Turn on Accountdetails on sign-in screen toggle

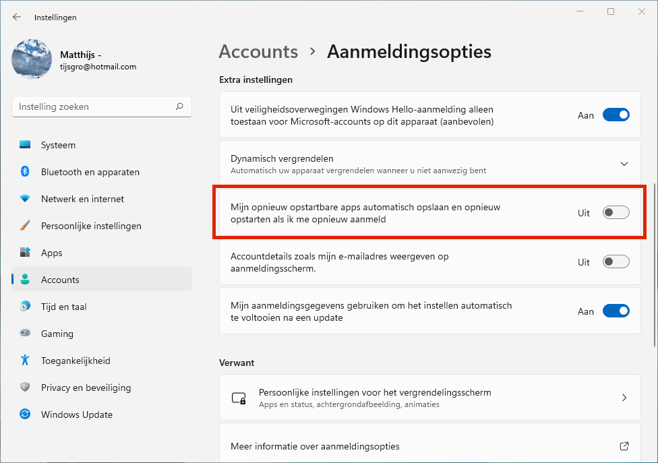616,262
